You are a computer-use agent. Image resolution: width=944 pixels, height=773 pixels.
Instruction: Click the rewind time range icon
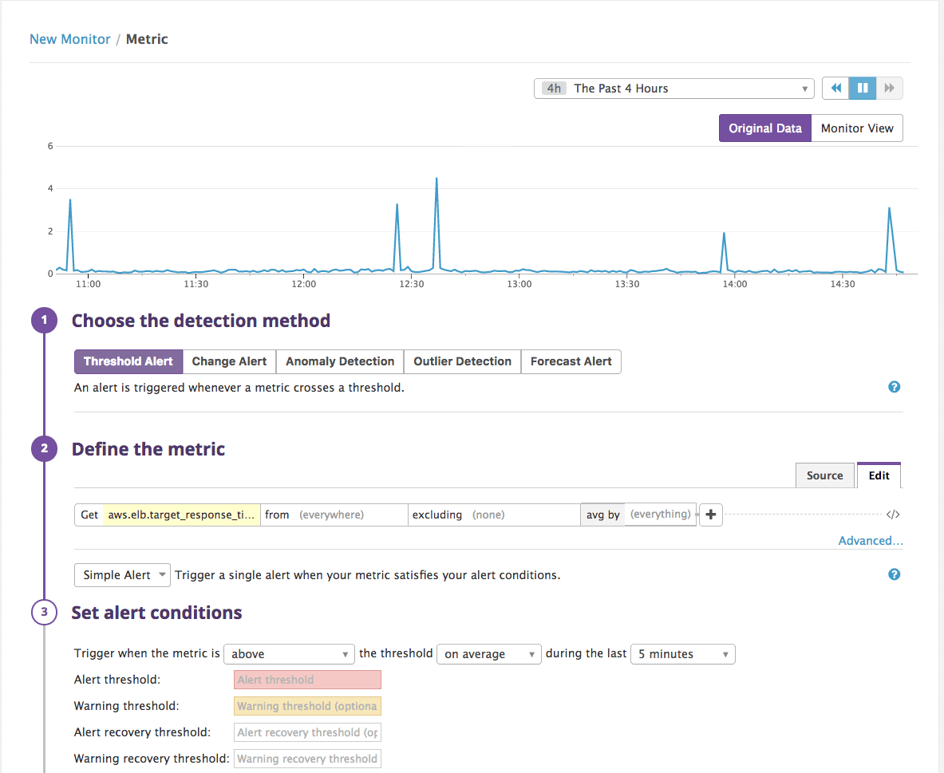point(835,89)
